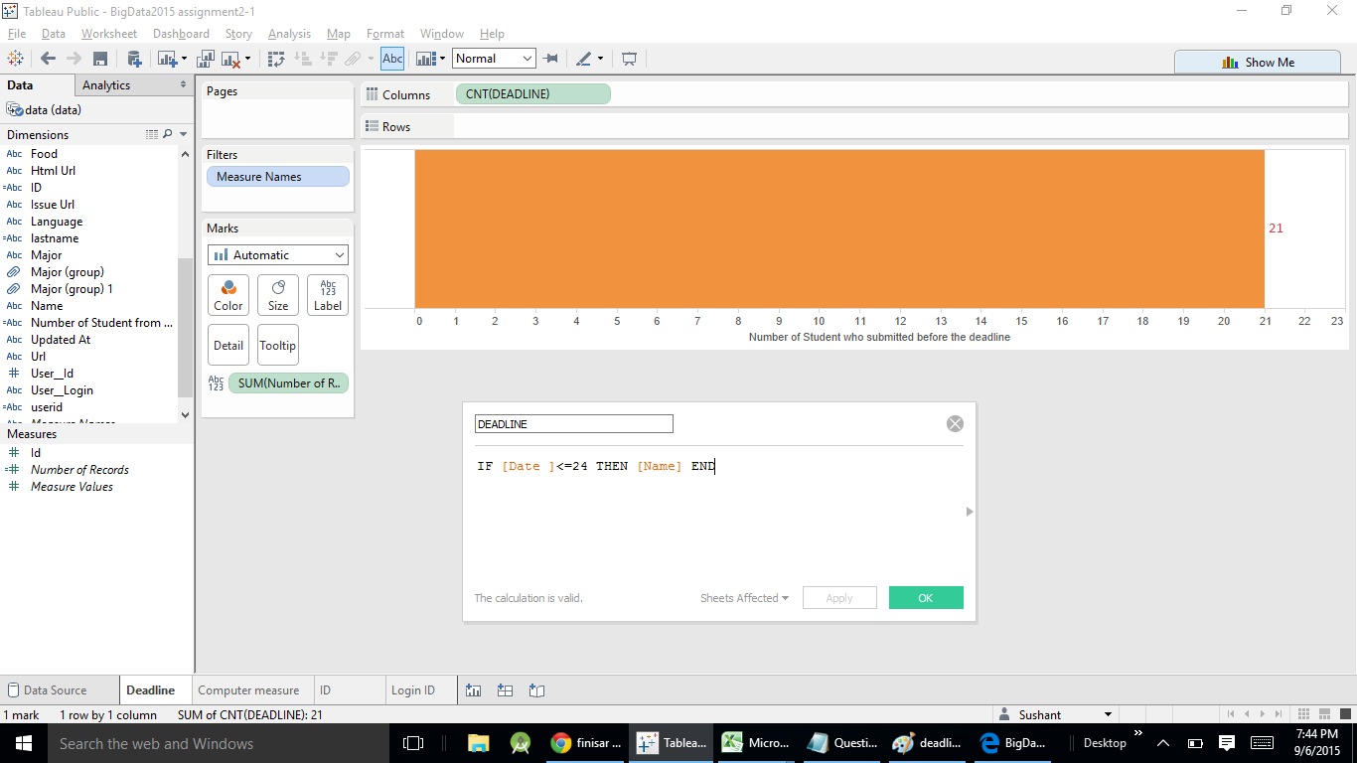
Task: Open the Analysis menu
Action: tap(289, 34)
